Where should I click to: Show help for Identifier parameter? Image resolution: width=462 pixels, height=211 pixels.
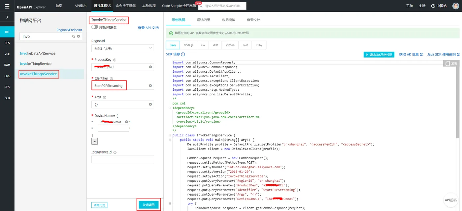(111, 79)
